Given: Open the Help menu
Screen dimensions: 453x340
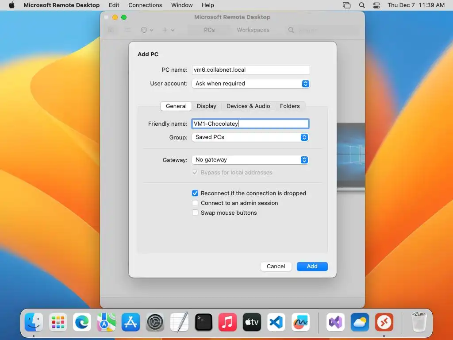Looking at the screenshot, I should point(208,5).
